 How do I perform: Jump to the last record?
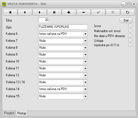click(54, 12)
